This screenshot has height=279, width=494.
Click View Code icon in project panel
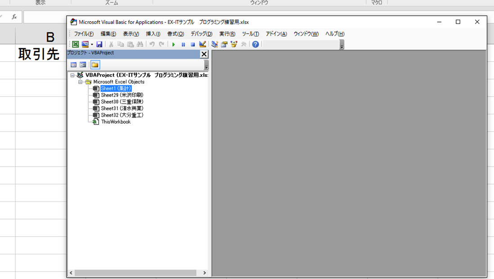[73, 65]
